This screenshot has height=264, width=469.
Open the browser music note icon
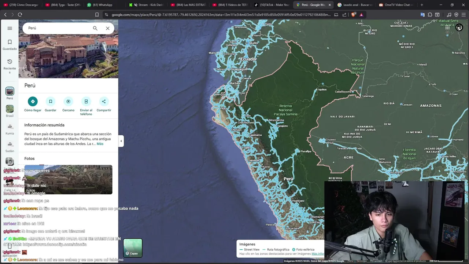(449, 15)
